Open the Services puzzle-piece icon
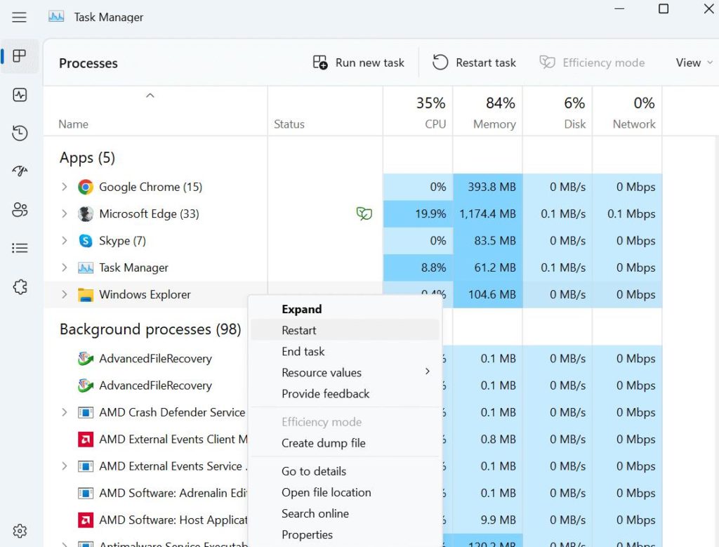This screenshot has width=719, height=547. tap(20, 286)
